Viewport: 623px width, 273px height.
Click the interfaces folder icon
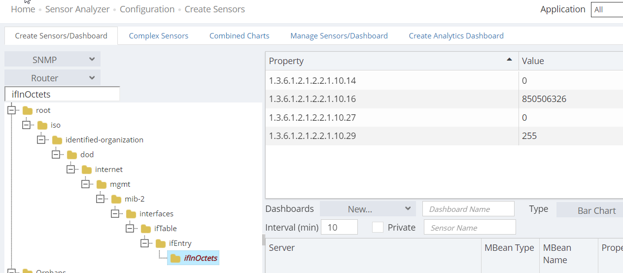(x=131, y=214)
